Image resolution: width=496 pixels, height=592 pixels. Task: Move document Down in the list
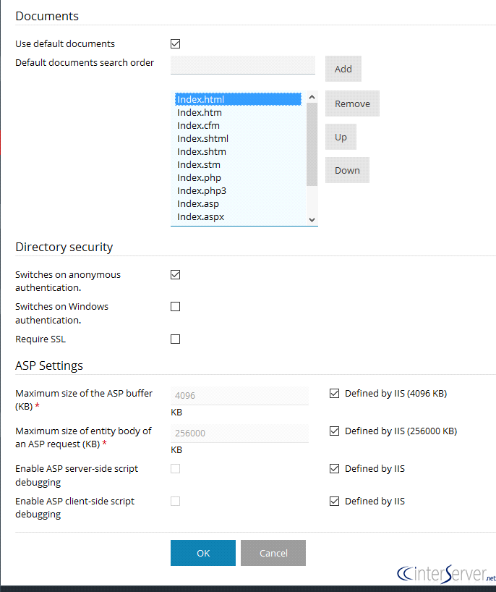347,170
